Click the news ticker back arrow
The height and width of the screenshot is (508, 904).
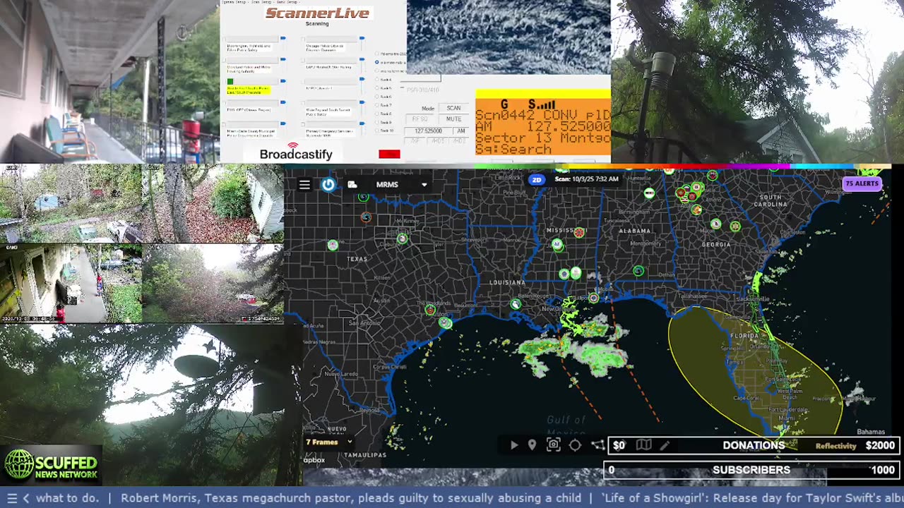click(x=26, y=498)
